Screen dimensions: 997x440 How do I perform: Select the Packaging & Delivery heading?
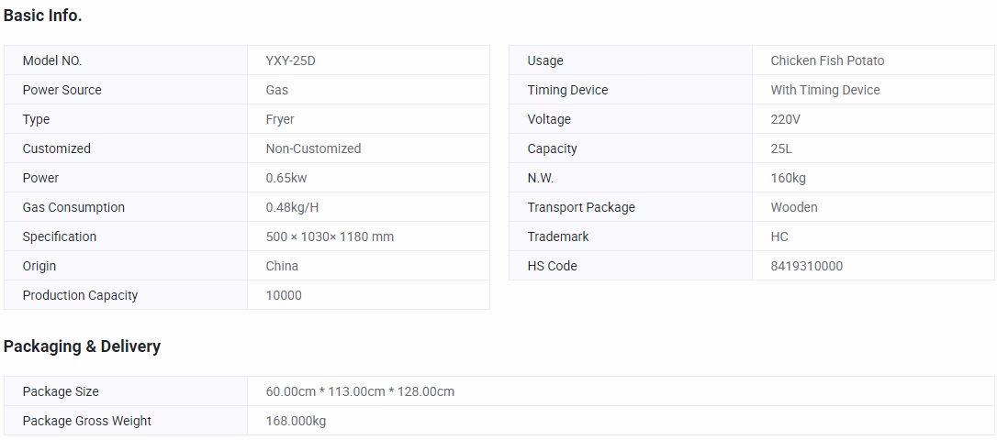(x=82, y=346)
